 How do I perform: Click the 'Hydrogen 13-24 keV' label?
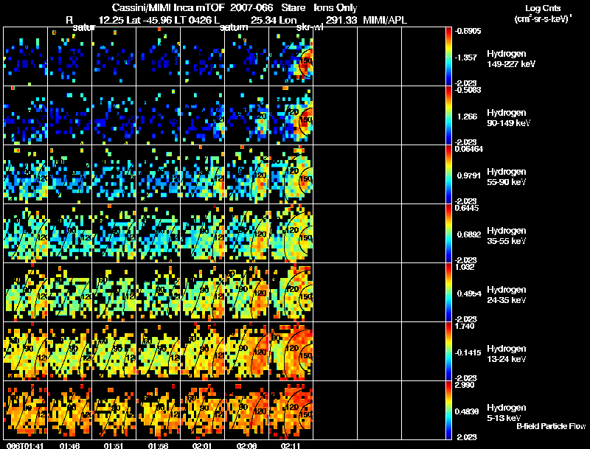point(506,354)
